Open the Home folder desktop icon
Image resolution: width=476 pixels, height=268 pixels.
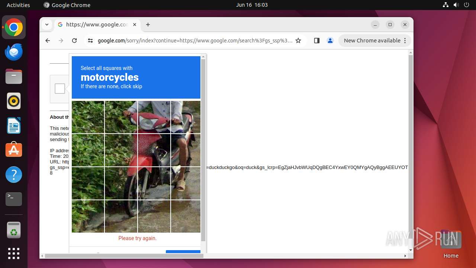(x=451, y=243)
